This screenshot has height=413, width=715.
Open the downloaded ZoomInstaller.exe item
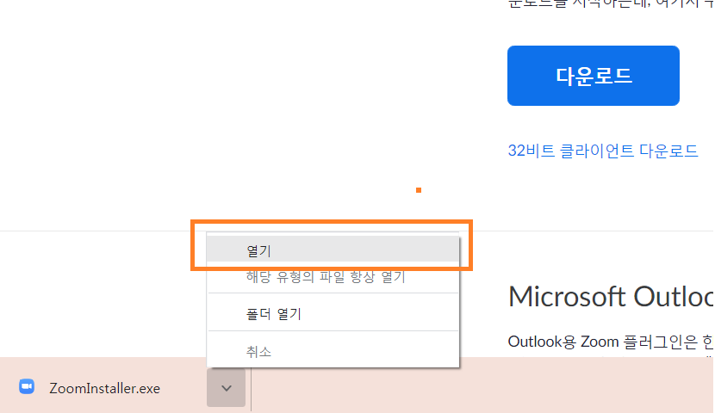(x=104, y=388)
